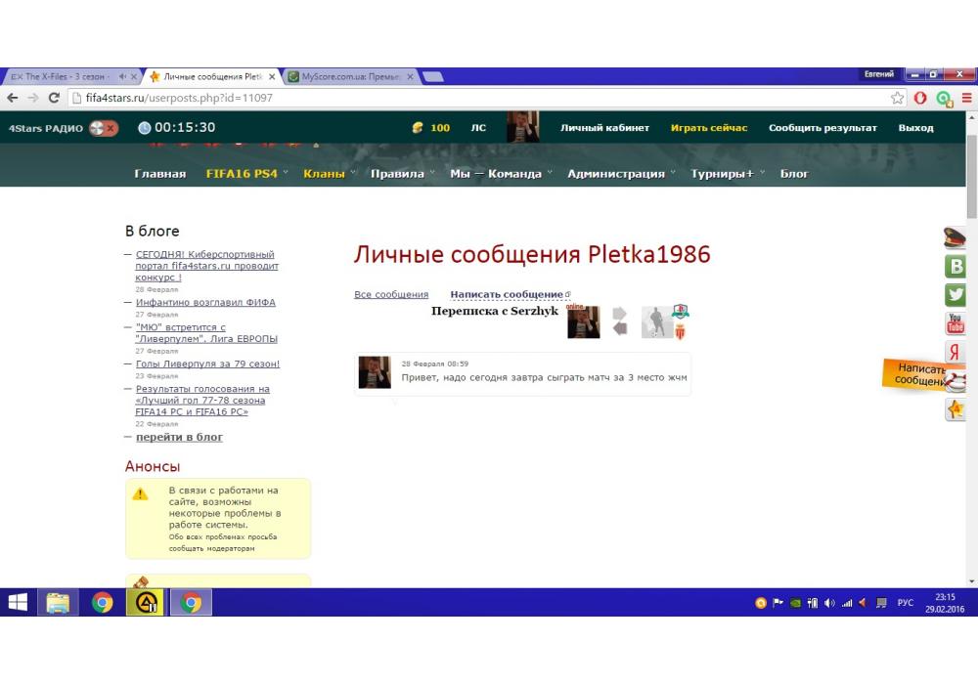Click the browser reload button
Viewport: 978px width, 684px height.
pos(54,98)
